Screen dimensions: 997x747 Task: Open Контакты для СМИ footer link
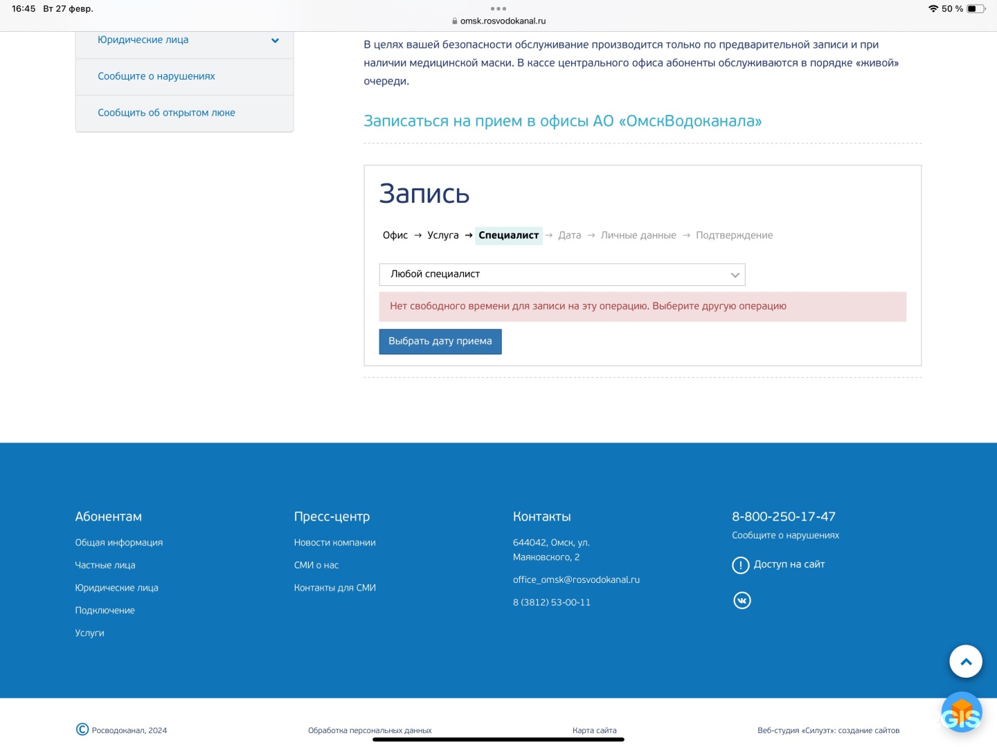[x=335, y=588]
